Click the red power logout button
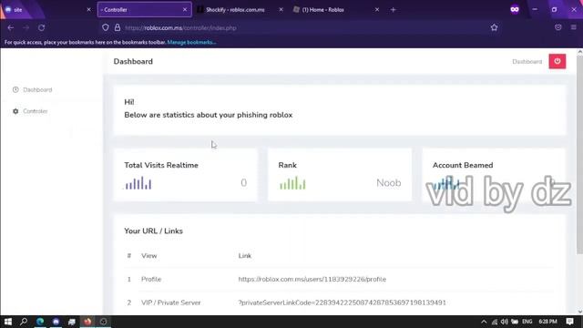 pos(557,61)
